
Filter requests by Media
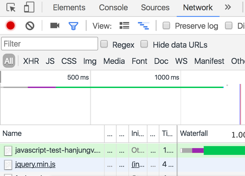point(114,61)
